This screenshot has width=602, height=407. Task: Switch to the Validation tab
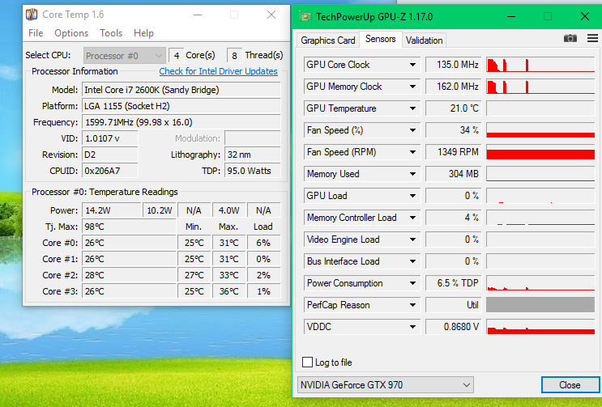click(424, 40)
